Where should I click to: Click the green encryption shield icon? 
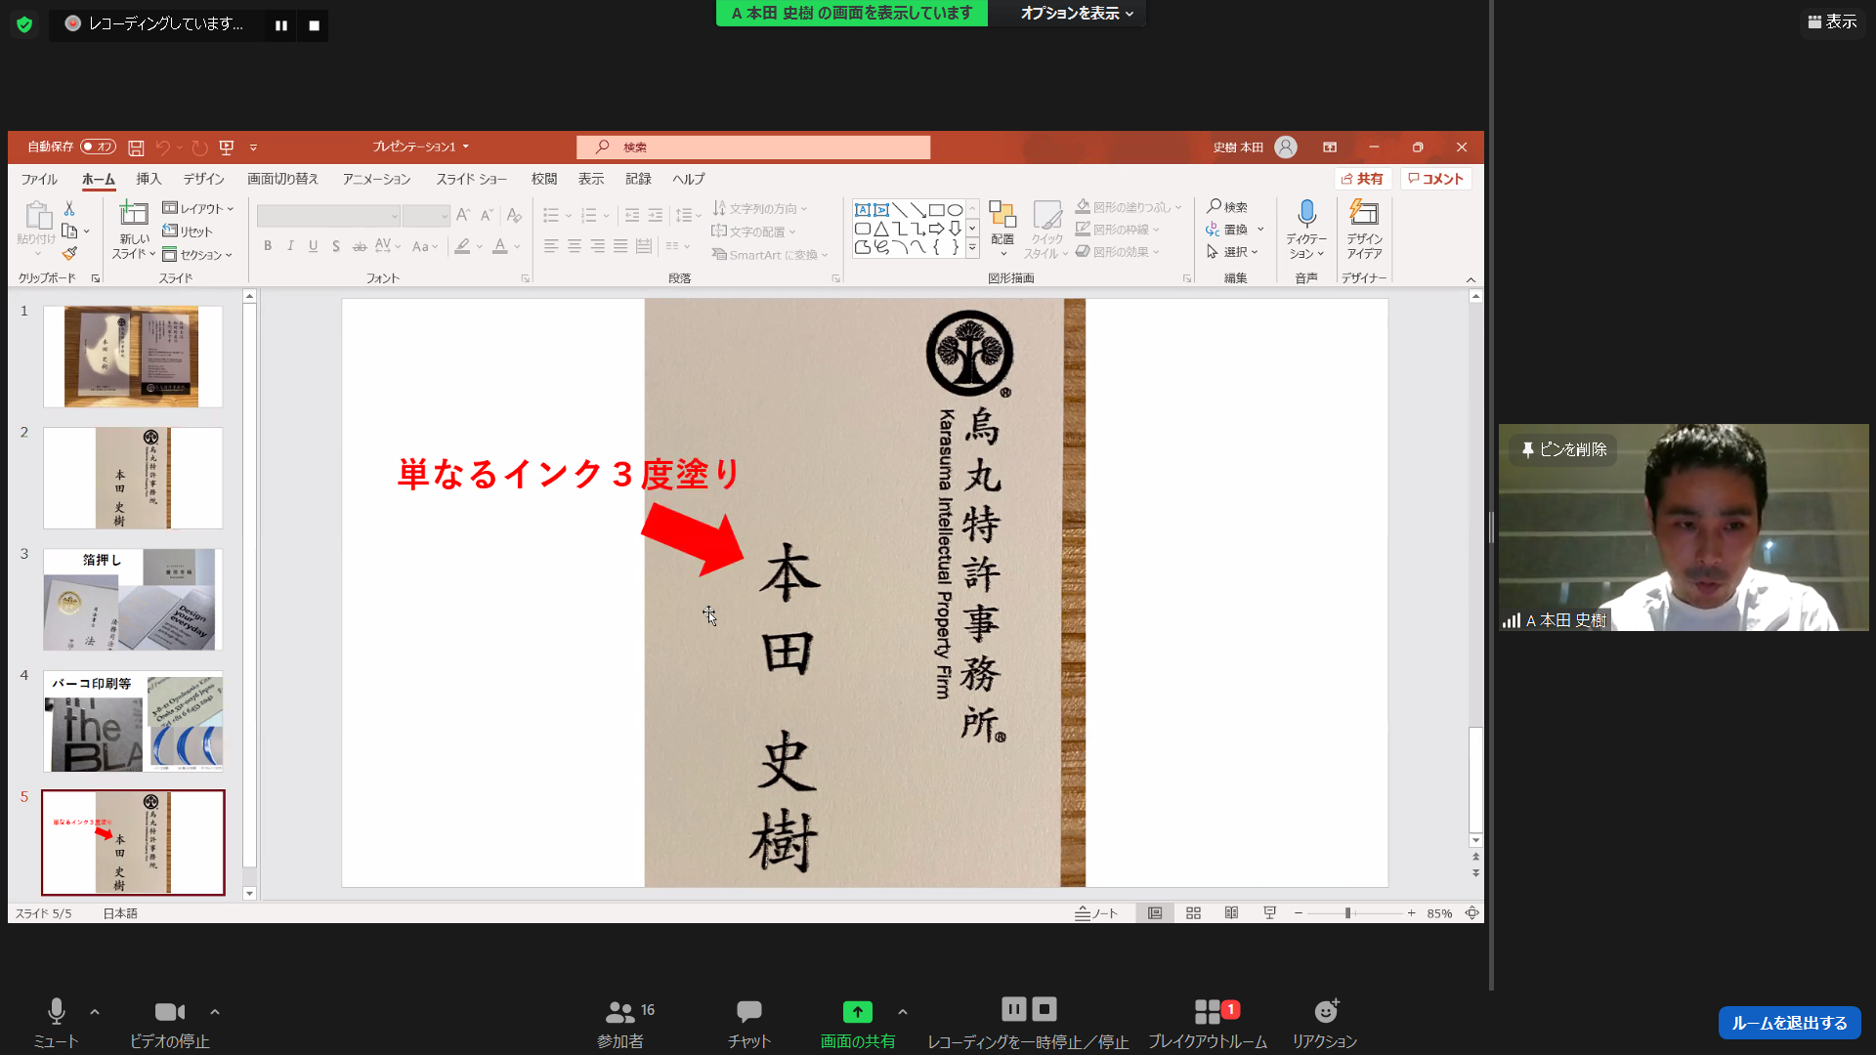[x=24, y=24]
